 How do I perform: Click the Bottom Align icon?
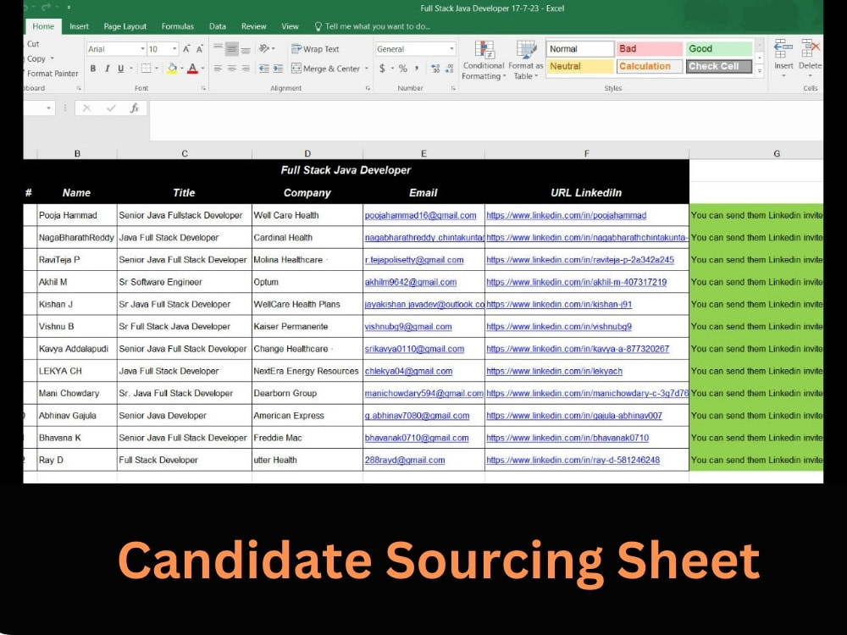(x=246, y=48)
